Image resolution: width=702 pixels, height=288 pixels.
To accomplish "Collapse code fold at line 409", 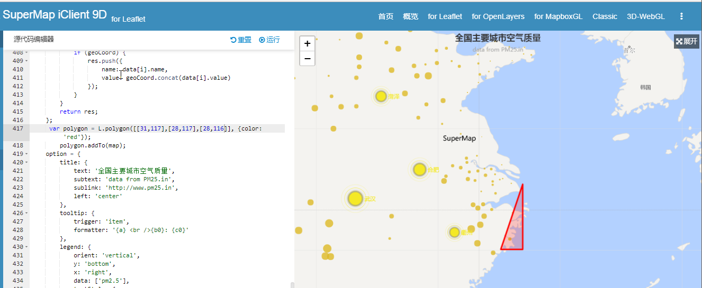I will (26, 61).
